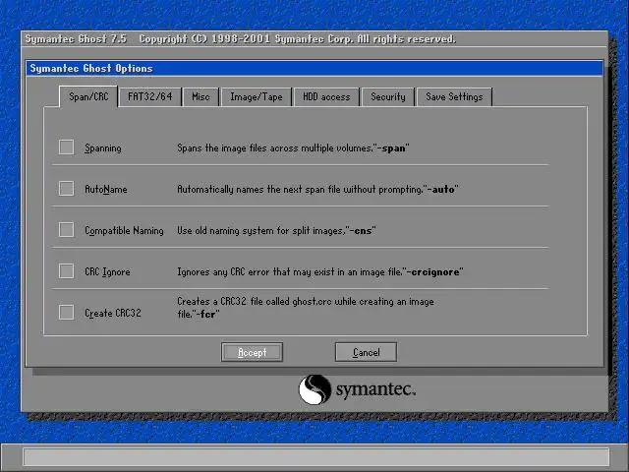Enable the Spanning checkbox
This screenshot has height=472, width=629.
click(66, 147)
